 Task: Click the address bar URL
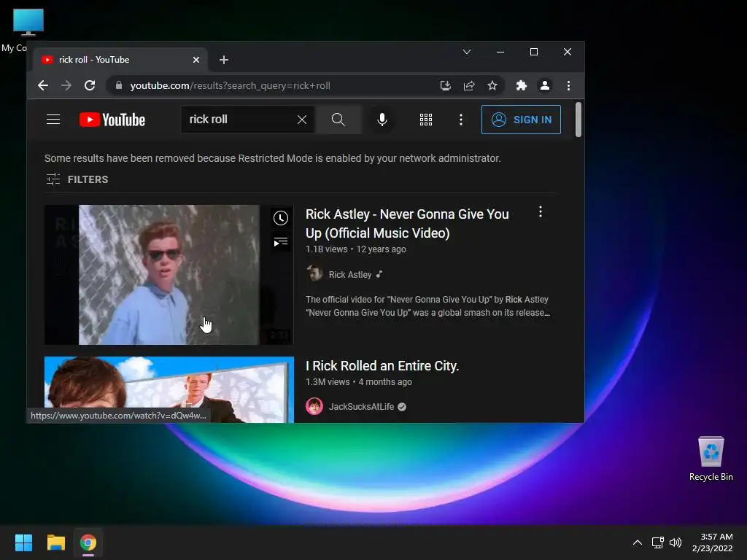coord(230,86)
